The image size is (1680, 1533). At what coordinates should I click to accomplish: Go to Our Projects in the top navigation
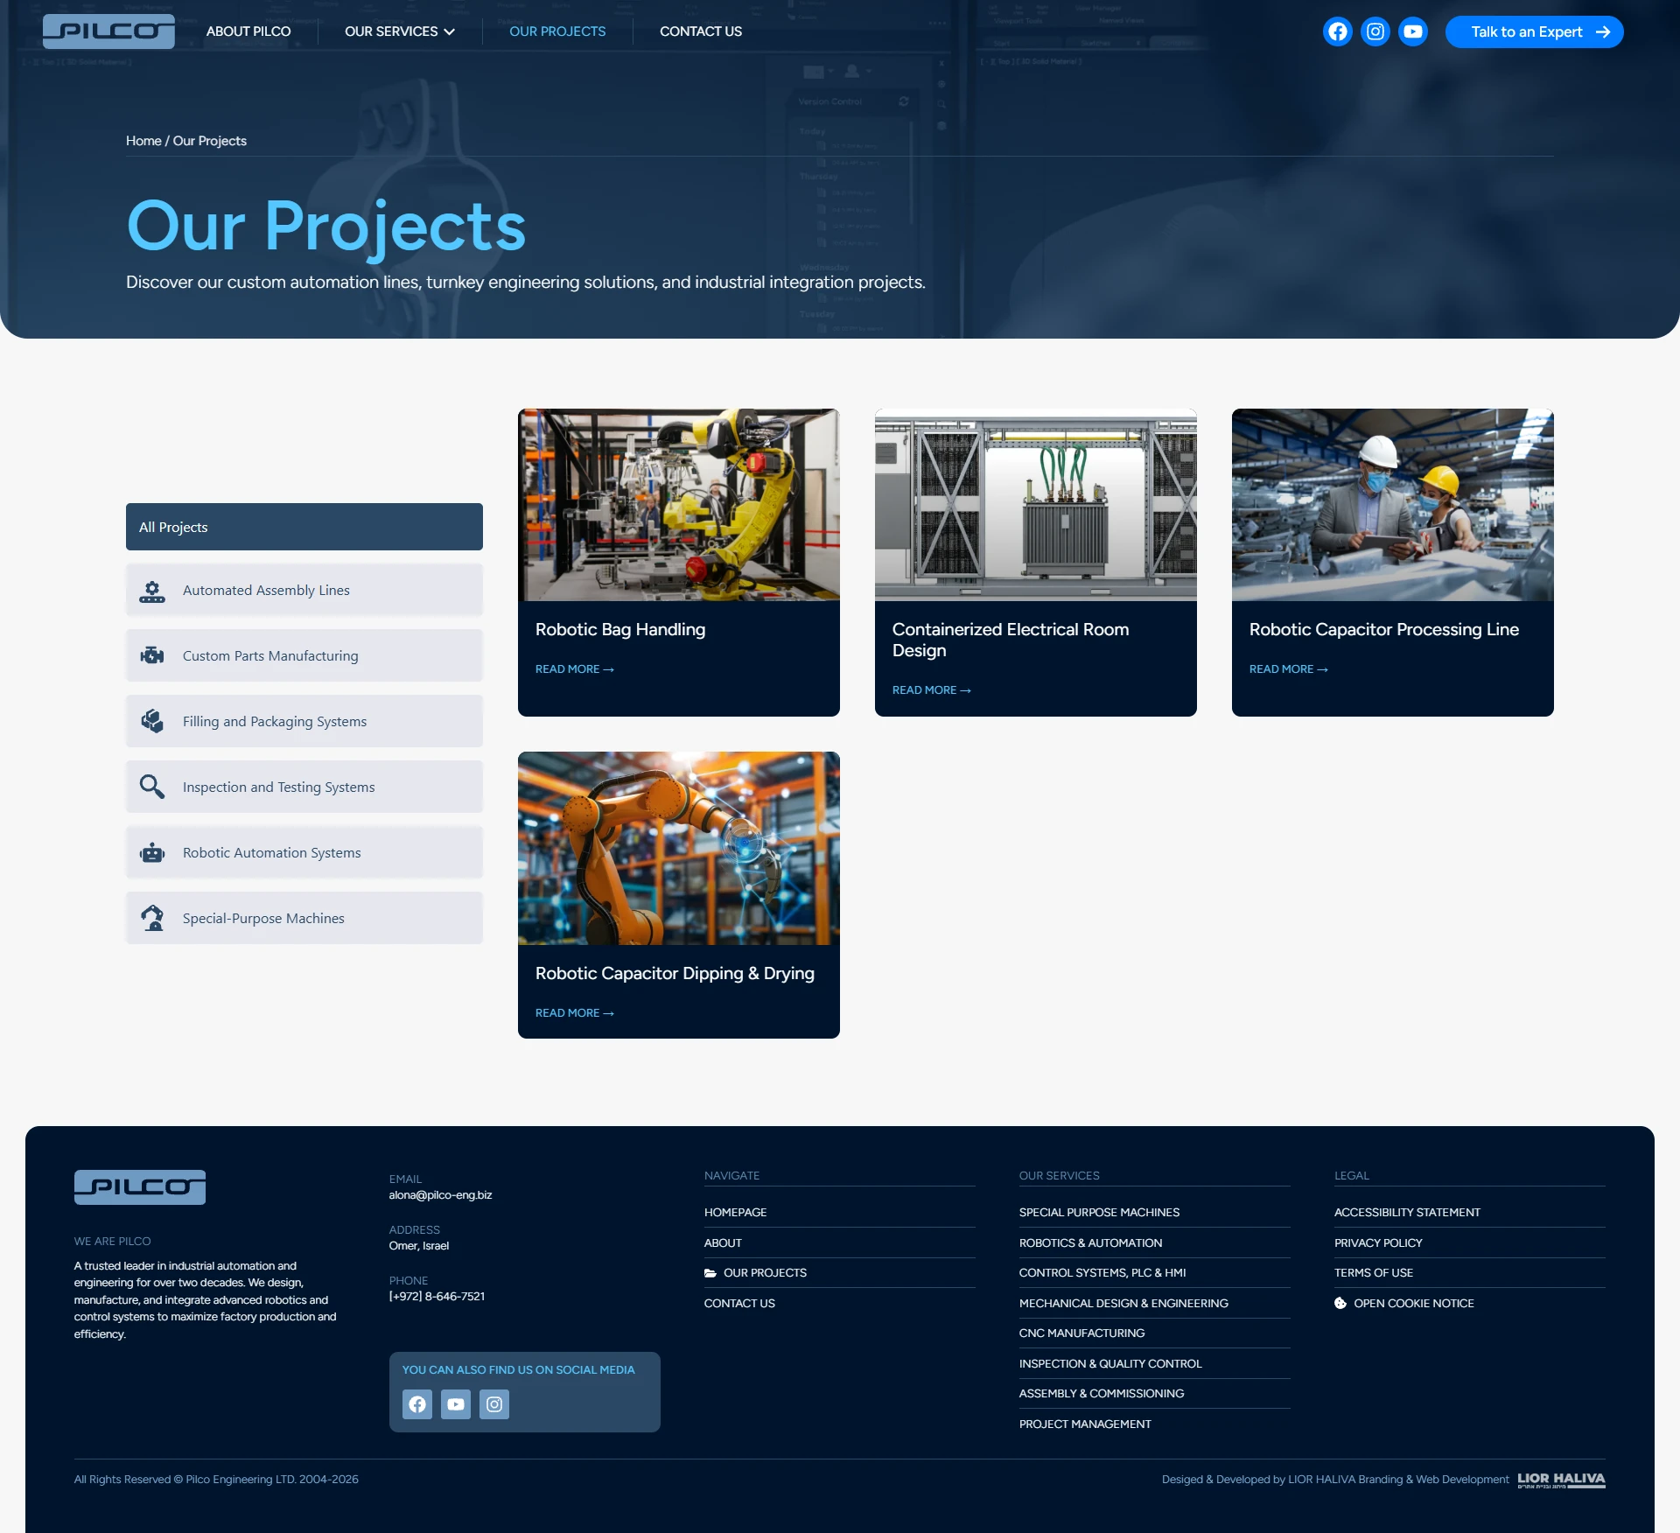557,31
